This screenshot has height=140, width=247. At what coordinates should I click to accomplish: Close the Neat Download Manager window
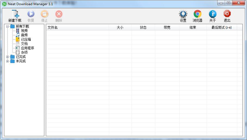(x=239, y=3)
